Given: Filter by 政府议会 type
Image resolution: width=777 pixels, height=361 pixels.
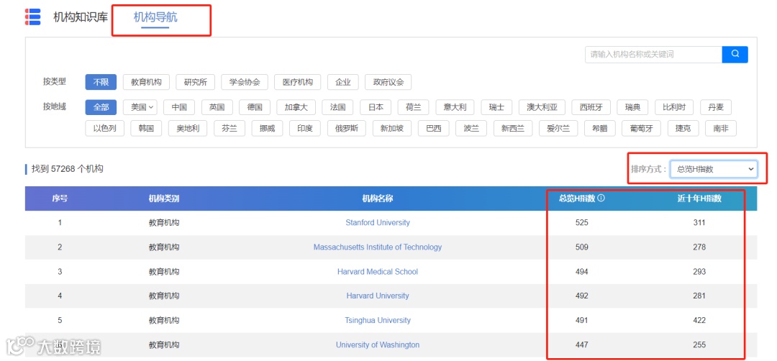Looking at the screenshot, I should pos(388,82).
